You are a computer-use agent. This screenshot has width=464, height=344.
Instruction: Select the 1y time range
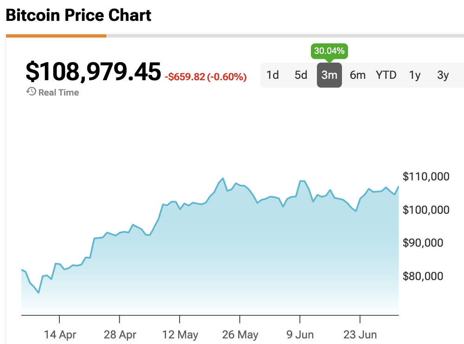coord(415,75)
